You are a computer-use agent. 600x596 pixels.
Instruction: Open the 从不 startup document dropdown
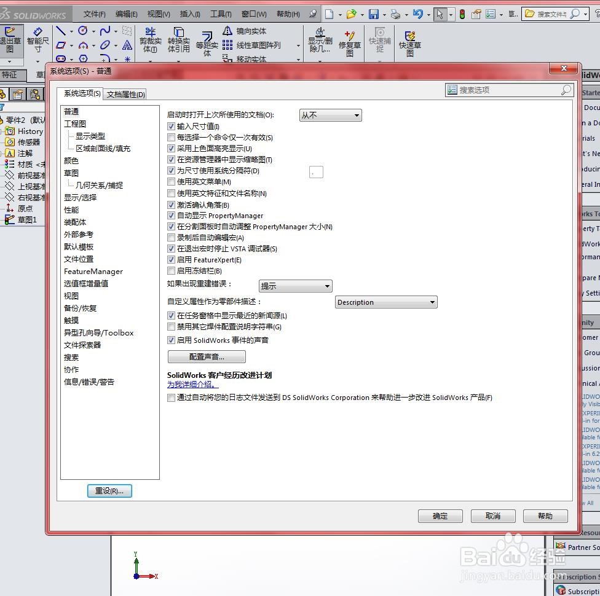pos(331,115)
